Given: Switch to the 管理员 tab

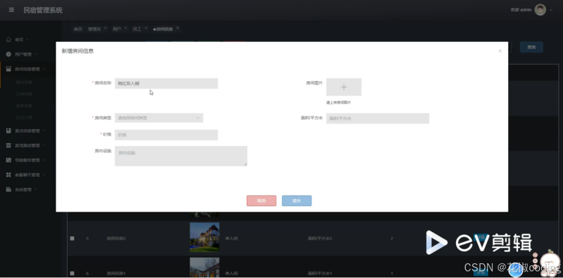Looking at the screenshot, I should (94, 29).
